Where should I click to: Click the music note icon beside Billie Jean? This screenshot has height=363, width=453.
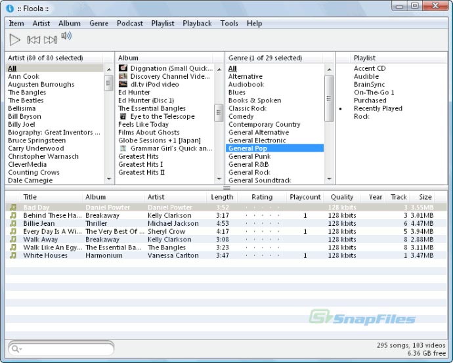coord(12,224)
